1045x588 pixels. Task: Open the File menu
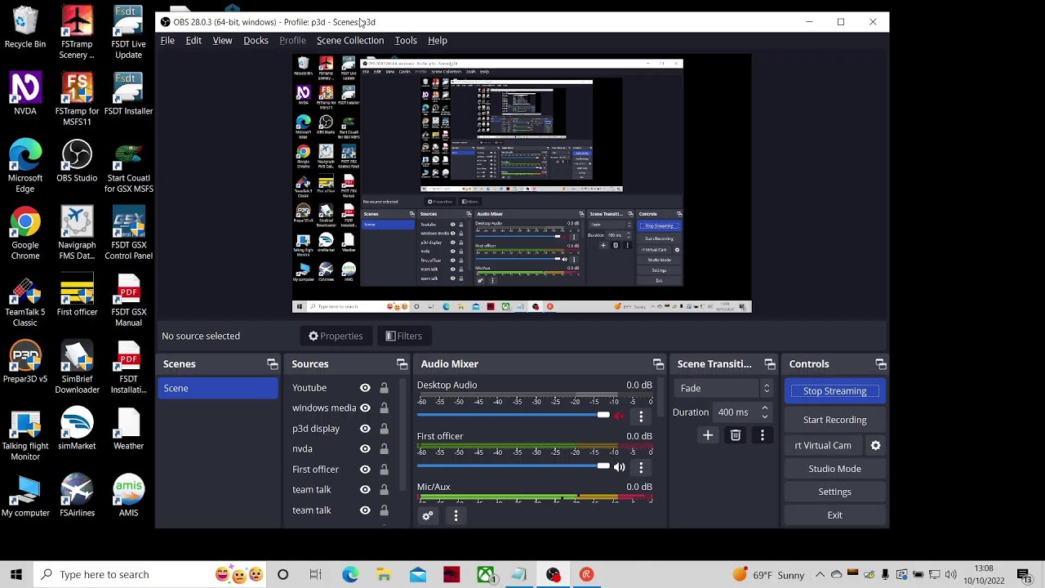167,41
